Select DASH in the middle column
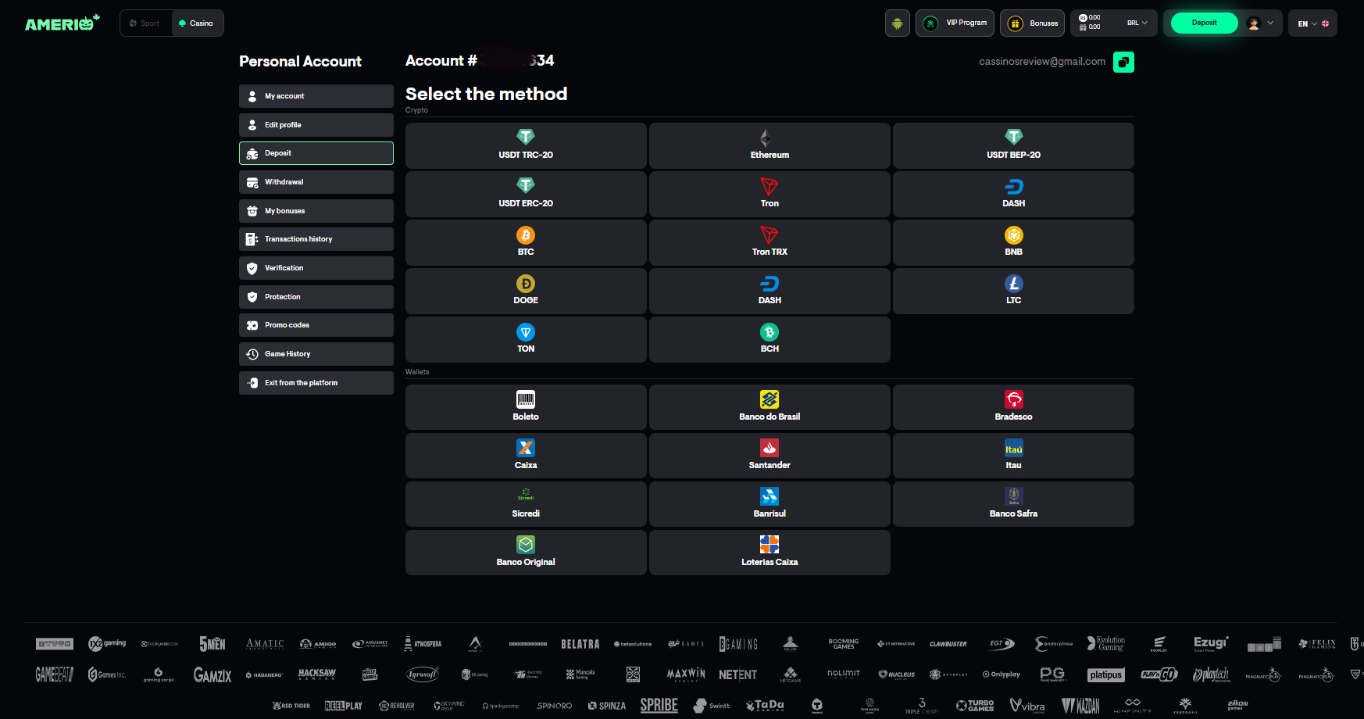 pyautogui.click(x=769, y=291)
